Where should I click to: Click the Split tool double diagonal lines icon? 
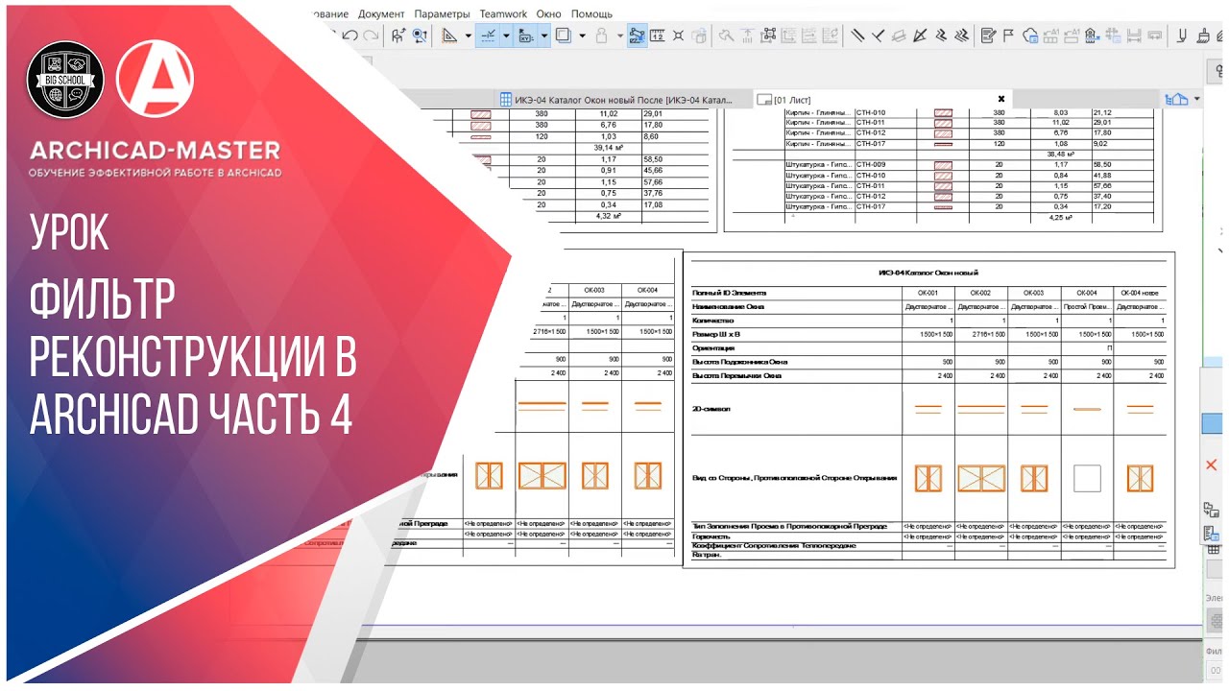857,36
